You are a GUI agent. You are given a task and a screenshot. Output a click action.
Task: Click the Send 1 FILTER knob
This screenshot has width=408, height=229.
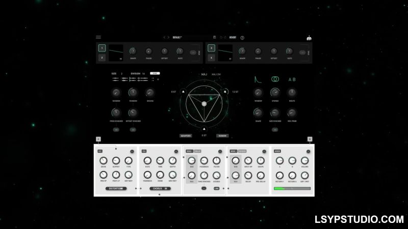pos(216,161)
